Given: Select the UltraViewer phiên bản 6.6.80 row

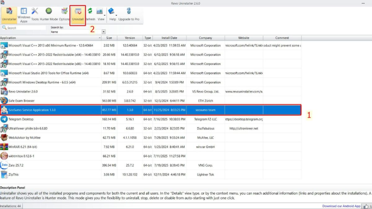Looking at the screenshot, I should tap(151, 129).
